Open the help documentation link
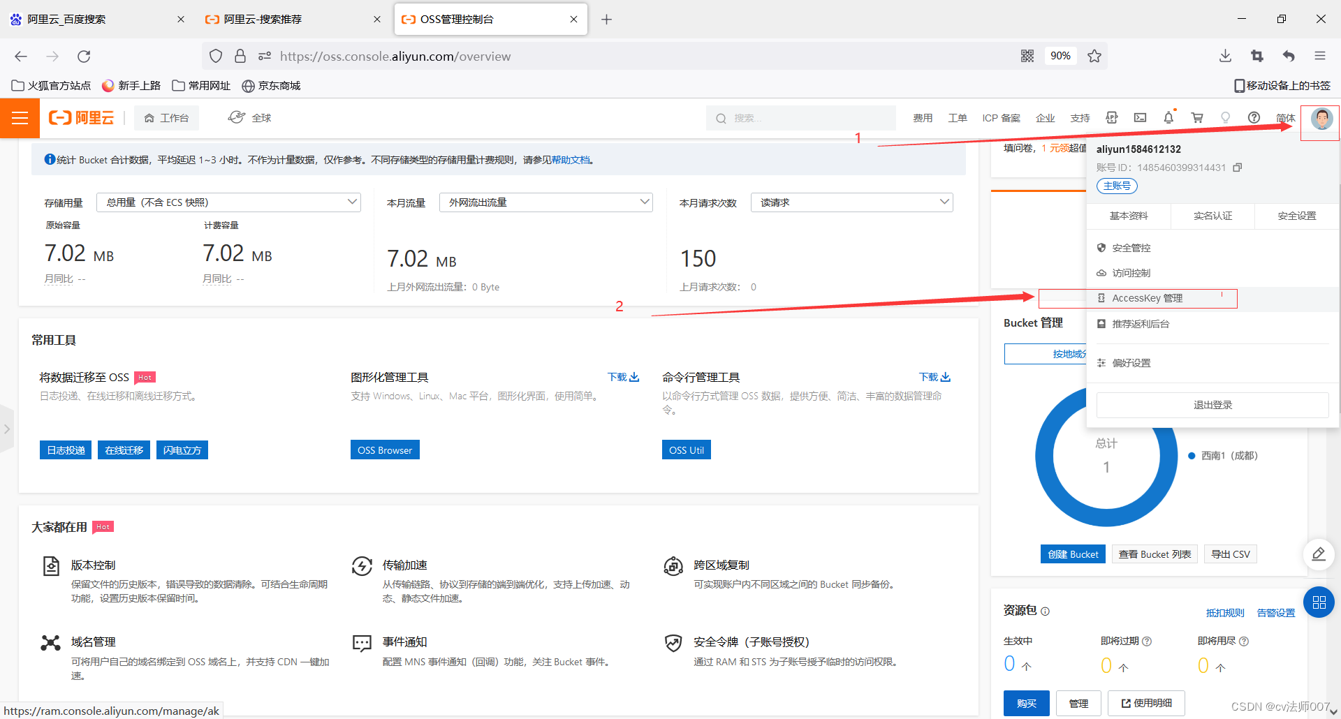This screenshot has width=1341, height=719. (571, 160)
